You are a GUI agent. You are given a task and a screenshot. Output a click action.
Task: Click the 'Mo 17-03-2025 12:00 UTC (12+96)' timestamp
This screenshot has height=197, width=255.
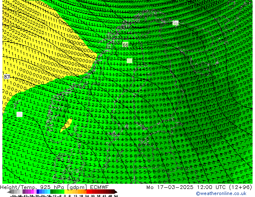(x=199, y=187)
